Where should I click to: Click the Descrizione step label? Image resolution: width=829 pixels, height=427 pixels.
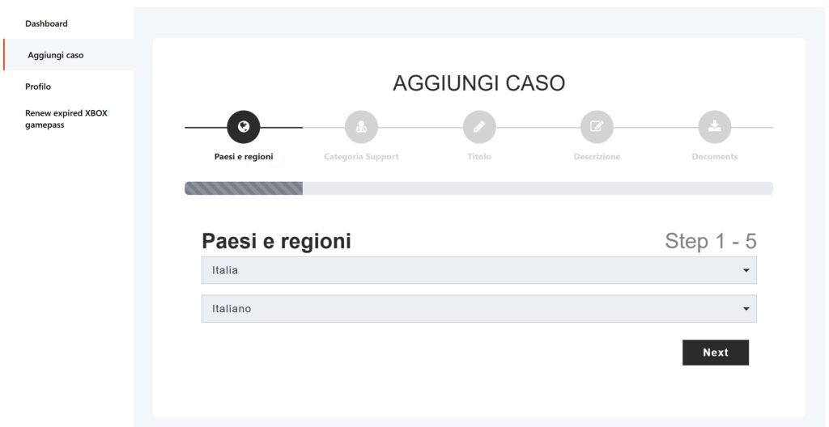point(597,157)
